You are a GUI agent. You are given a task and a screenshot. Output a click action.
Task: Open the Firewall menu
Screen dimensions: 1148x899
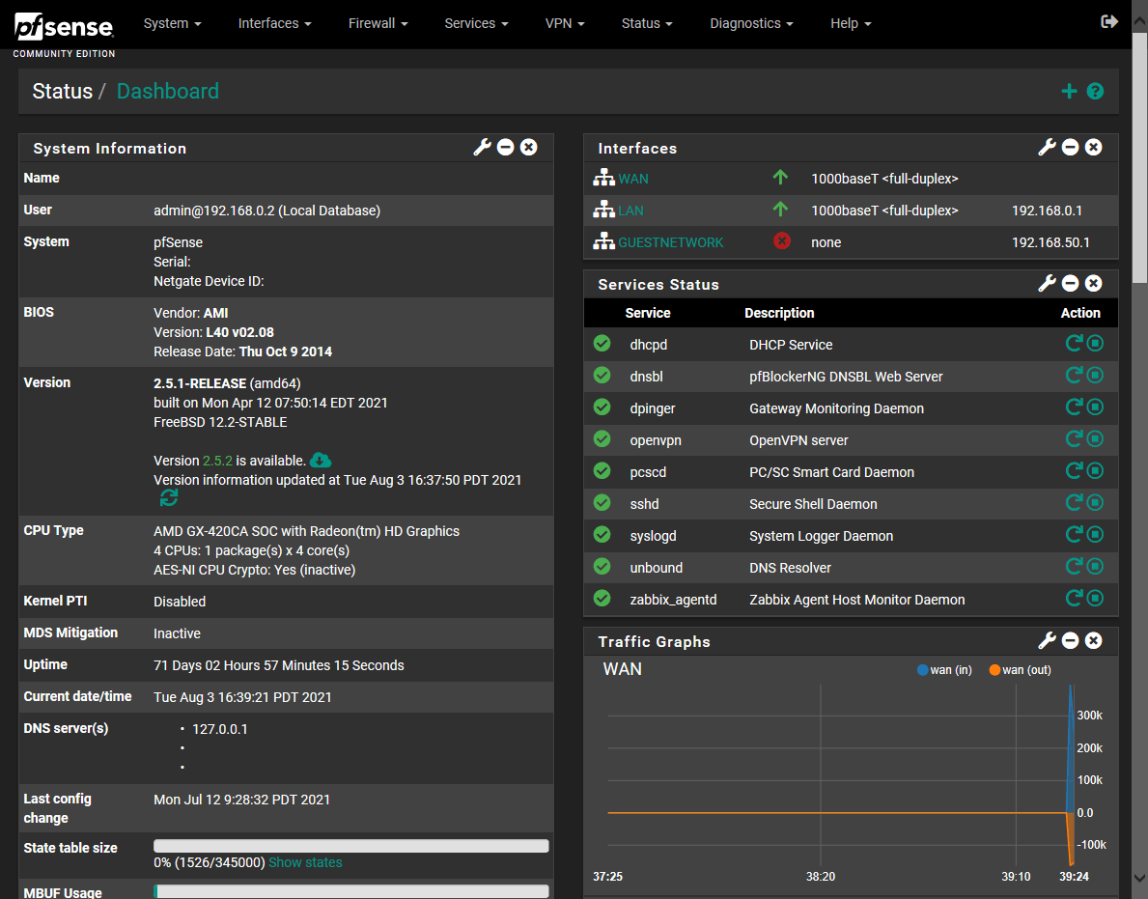click(x=378, y=23)
